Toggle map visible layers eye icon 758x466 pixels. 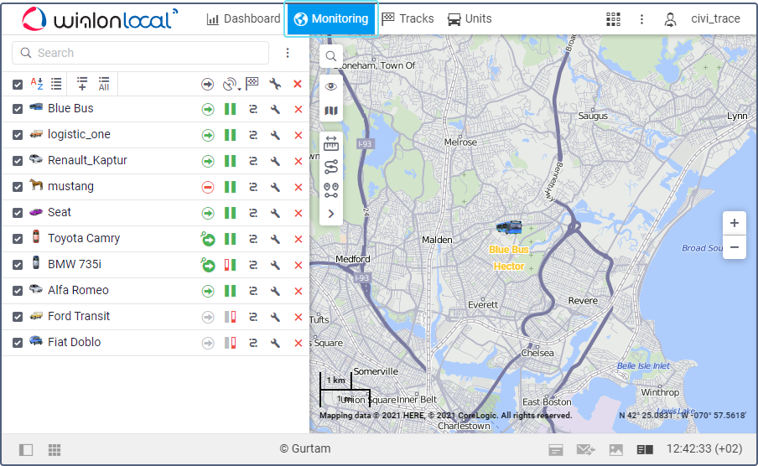pos(331,86)
